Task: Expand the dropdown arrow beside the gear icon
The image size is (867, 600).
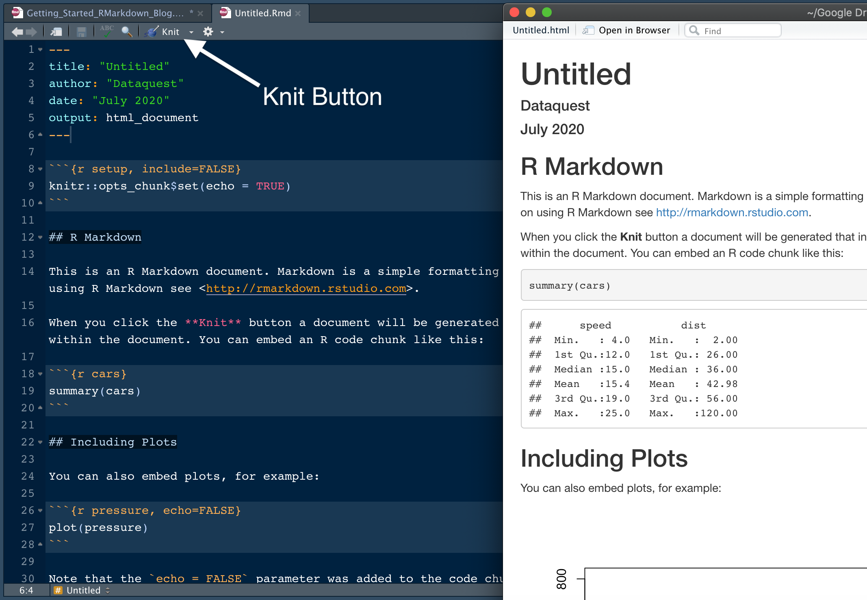Action: [222, 32]
